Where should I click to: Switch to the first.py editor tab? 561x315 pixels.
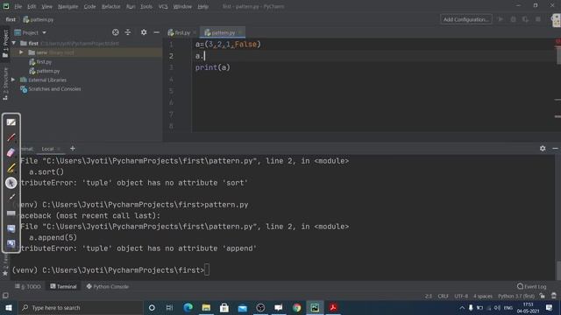click(181, 32)
